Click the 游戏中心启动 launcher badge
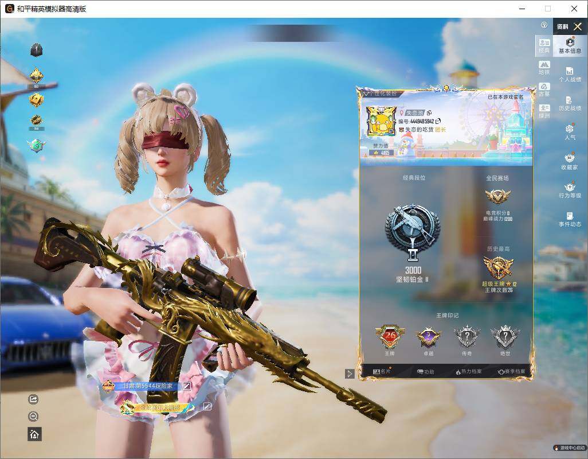 coord(569,448)
